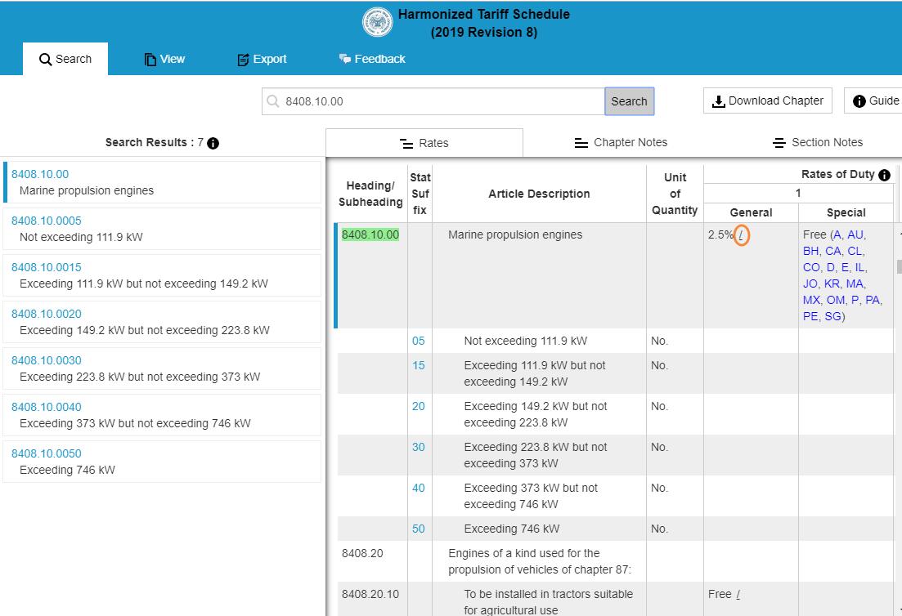Click stat suffix 50 link
The width and height of the screenshot is (902, 616).
coord(418,529)
